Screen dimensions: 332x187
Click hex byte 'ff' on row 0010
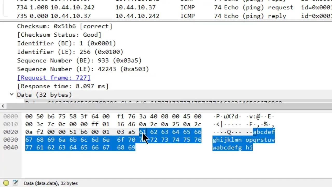point(95,124)
